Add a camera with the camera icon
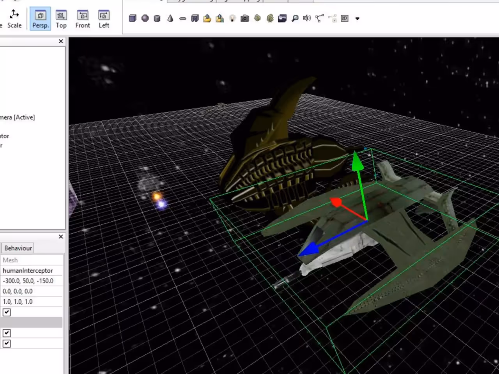 pyautogui.click(x=245, y=18)
